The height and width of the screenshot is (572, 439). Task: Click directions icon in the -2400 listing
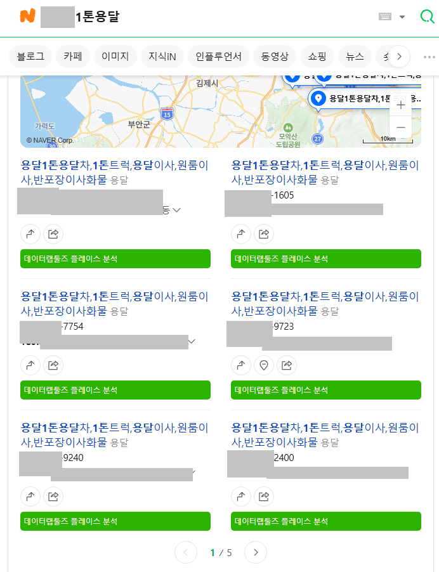click(241, 496)
